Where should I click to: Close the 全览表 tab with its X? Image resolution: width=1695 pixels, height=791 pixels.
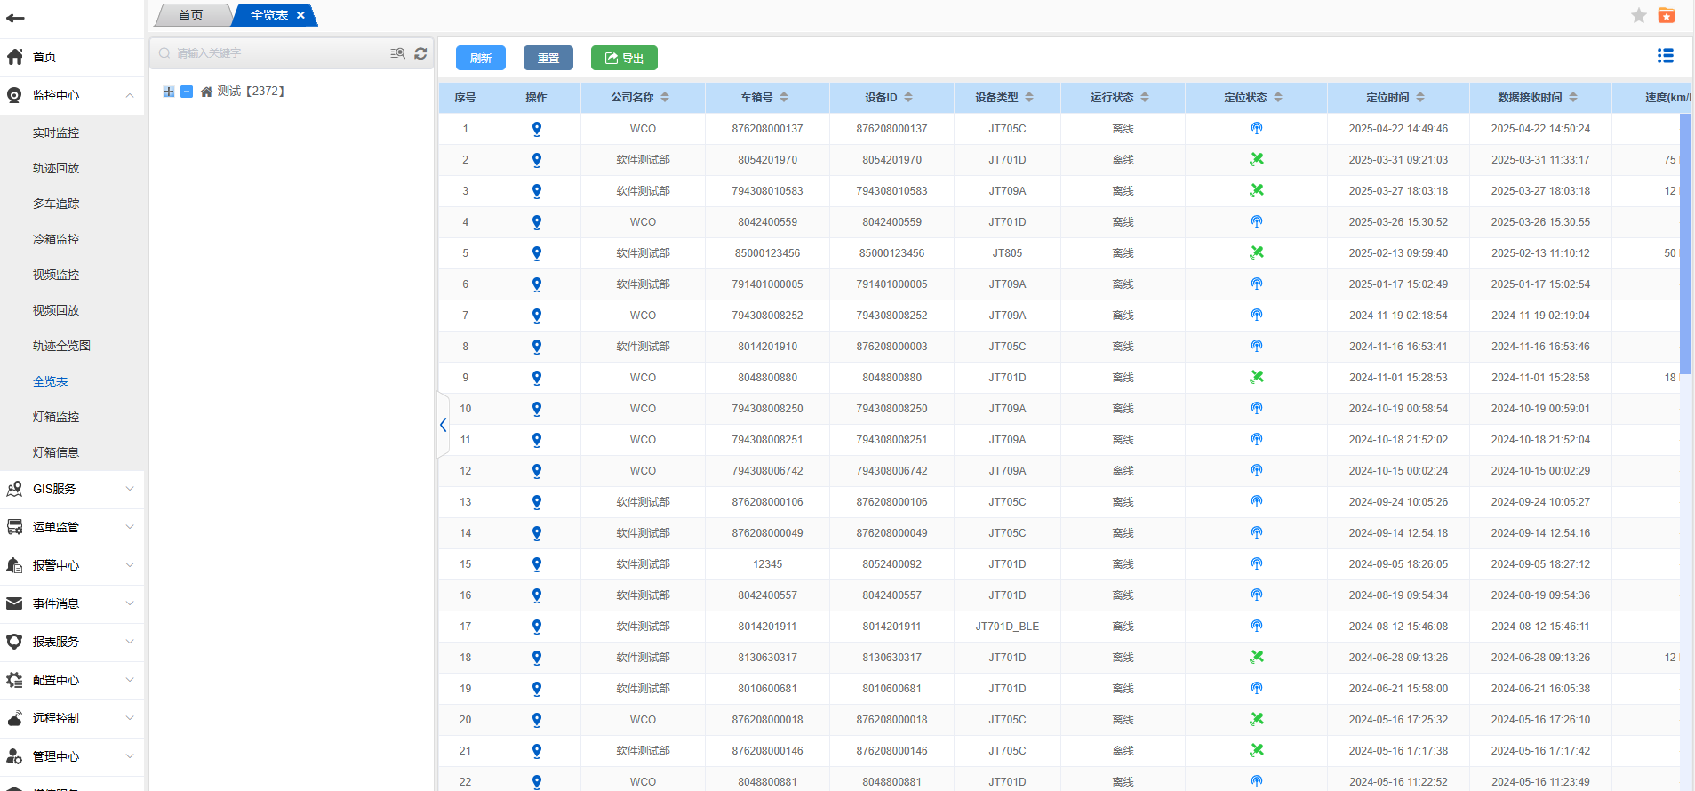click(x=300, y=15)
